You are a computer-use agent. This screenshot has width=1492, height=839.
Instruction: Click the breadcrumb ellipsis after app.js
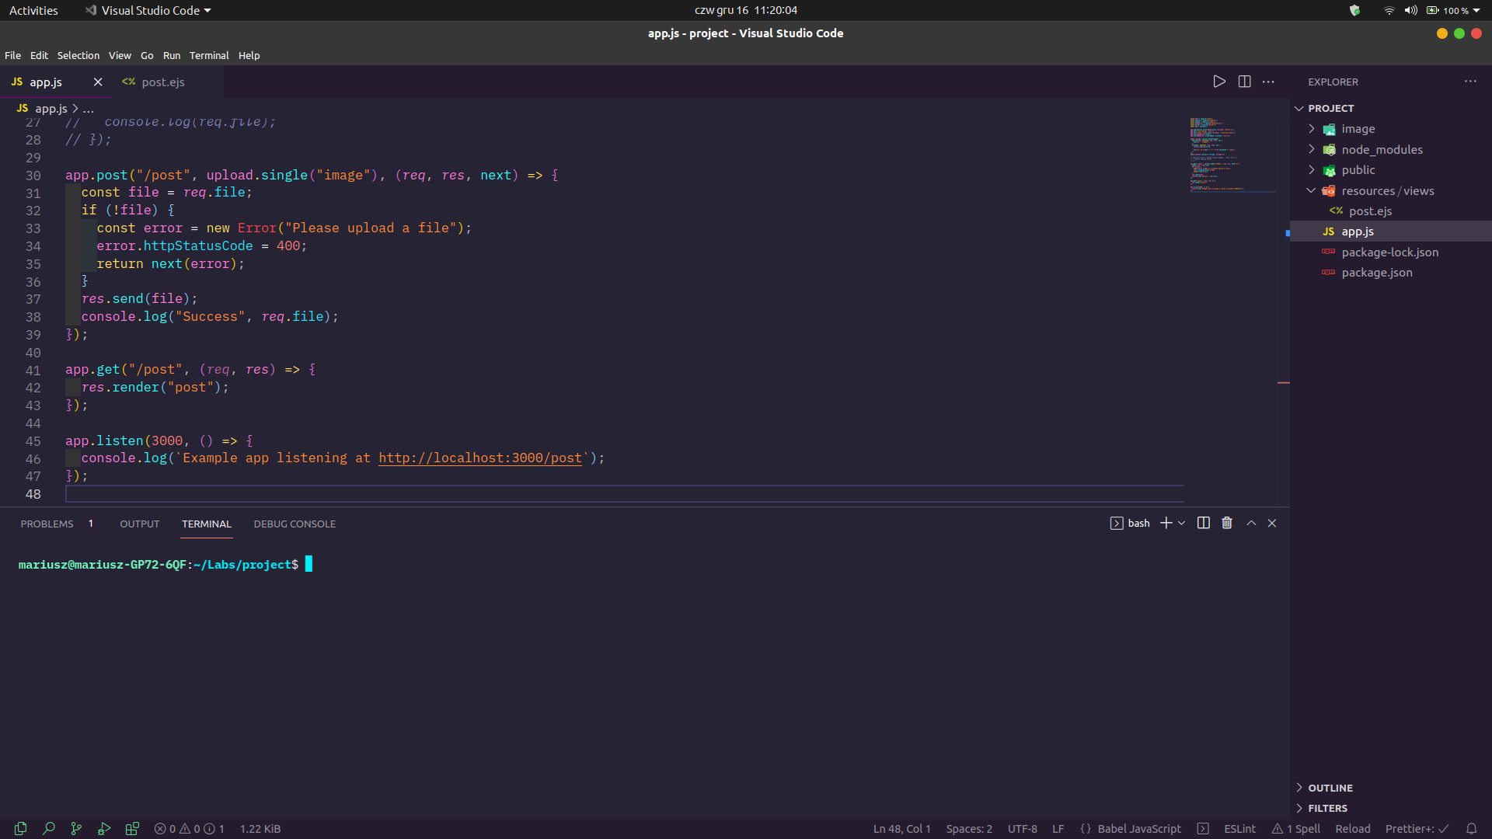point(88,109)
